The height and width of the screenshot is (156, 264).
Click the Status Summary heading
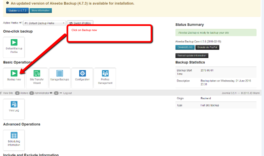coord(190,25)
